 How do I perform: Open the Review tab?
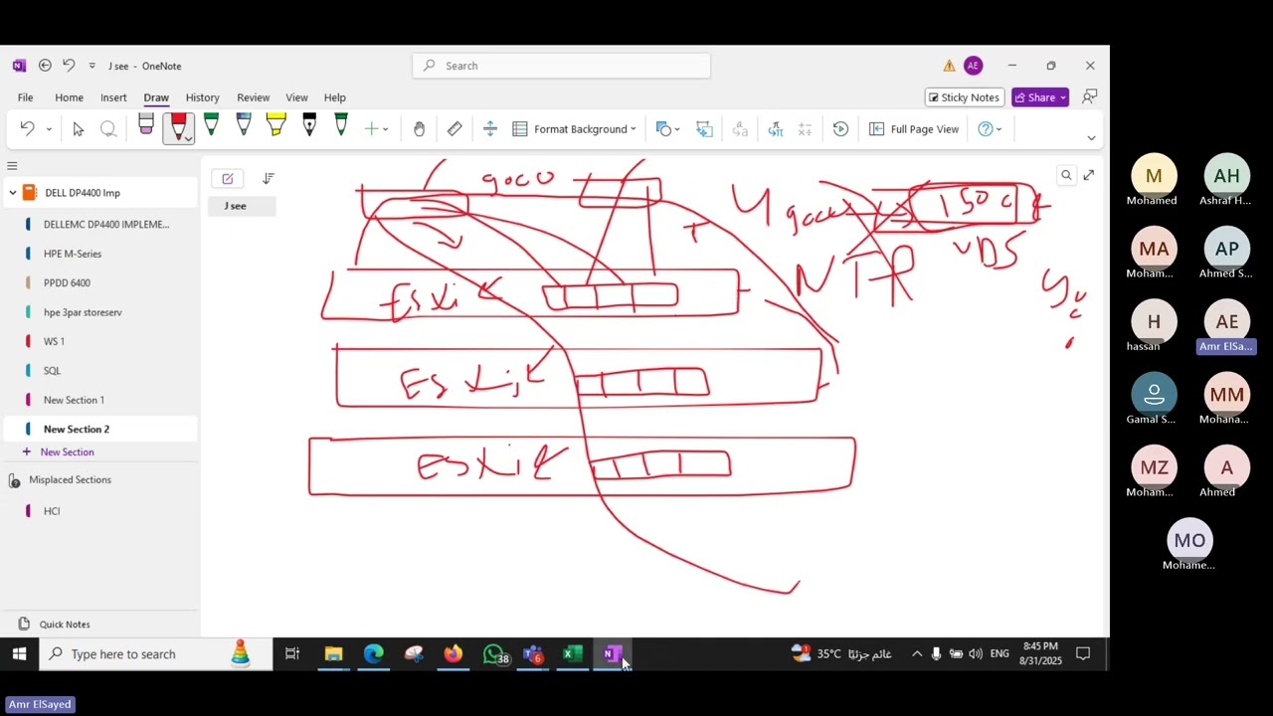(x=253, y=97)
